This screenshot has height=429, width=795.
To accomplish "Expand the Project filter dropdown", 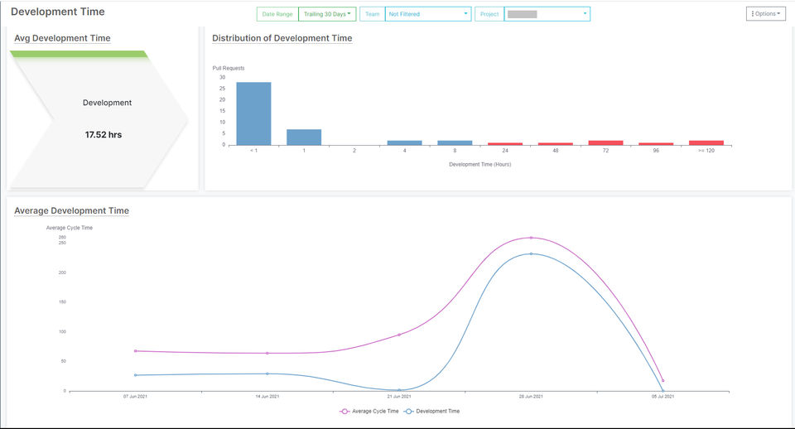I will coord(547,14).
